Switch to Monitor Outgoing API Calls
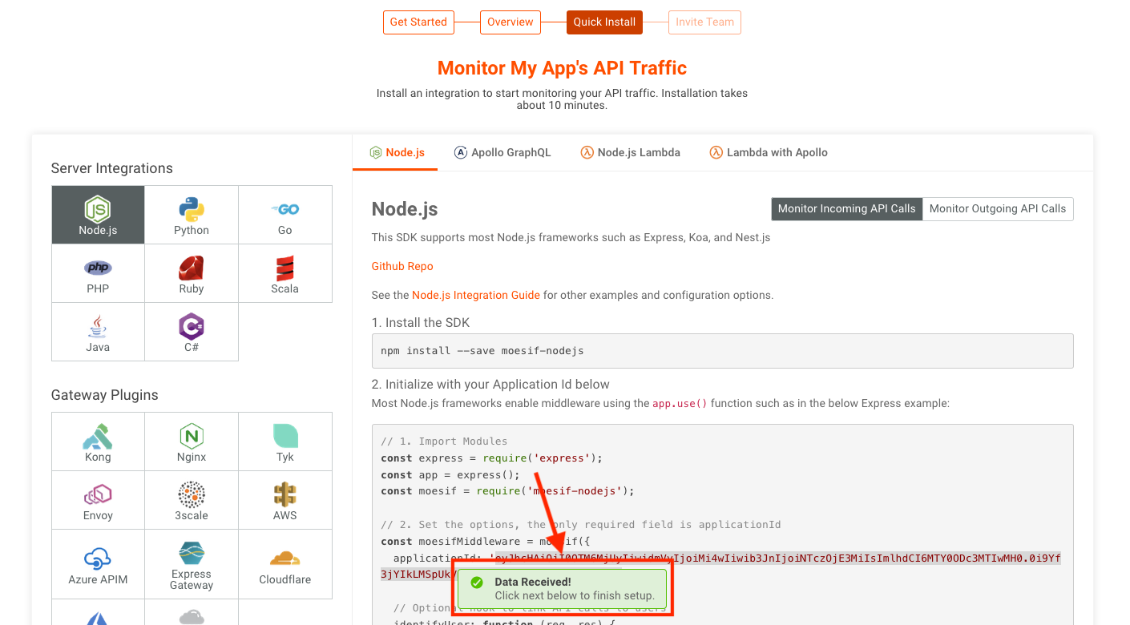Viewport: 1130px width, 625px height. 998,208
